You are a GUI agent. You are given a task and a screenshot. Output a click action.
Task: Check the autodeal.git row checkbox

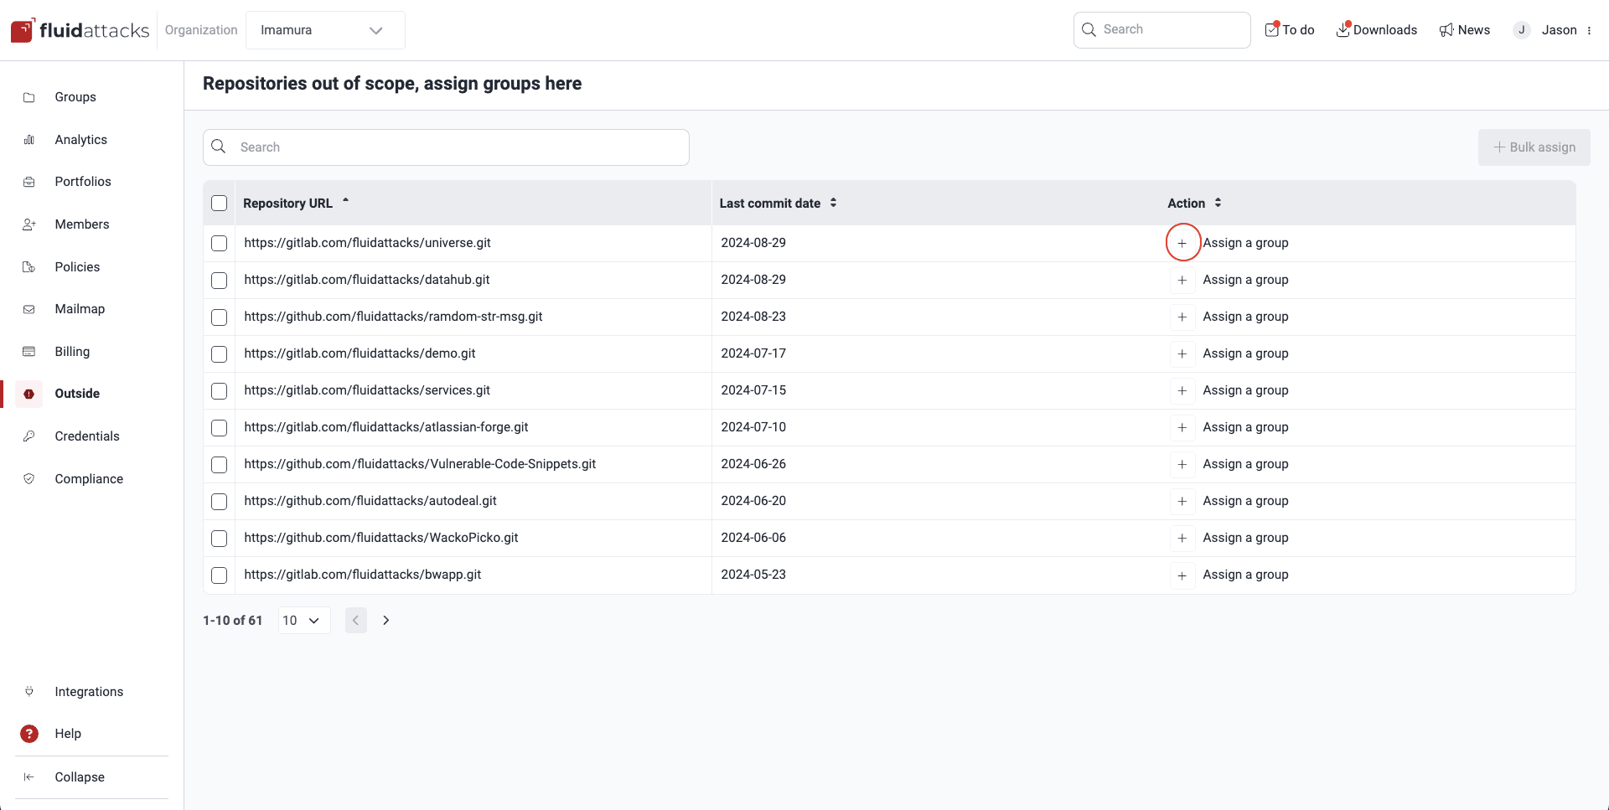pos(220,502)
